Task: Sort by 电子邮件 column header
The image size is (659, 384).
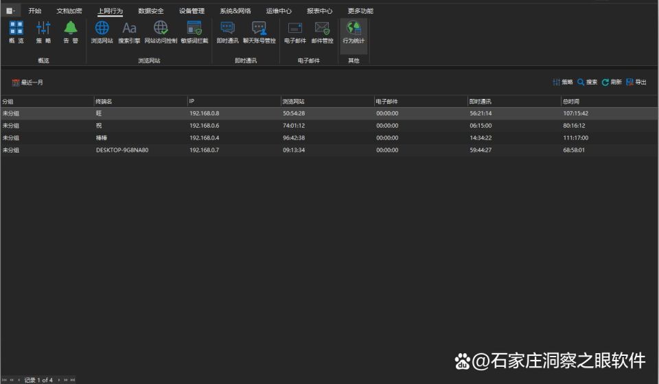Action: [x=421, y=102]
